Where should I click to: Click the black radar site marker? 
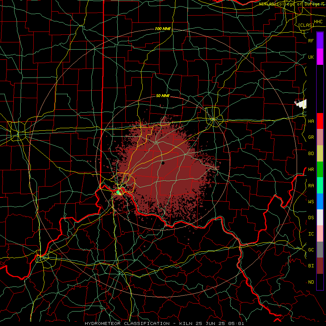click(x=163, y=163)
